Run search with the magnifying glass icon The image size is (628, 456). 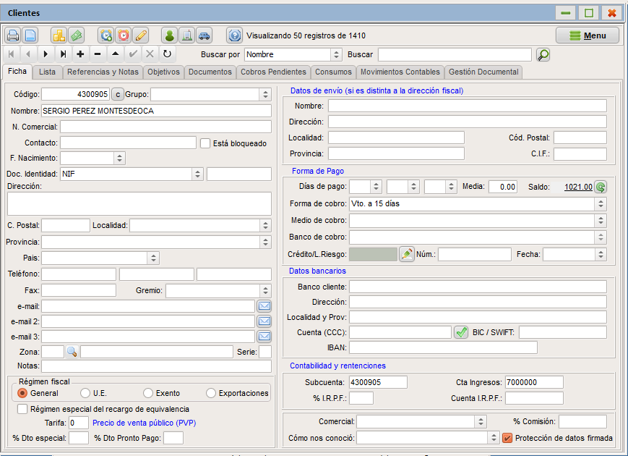click(x=543, y=54)
